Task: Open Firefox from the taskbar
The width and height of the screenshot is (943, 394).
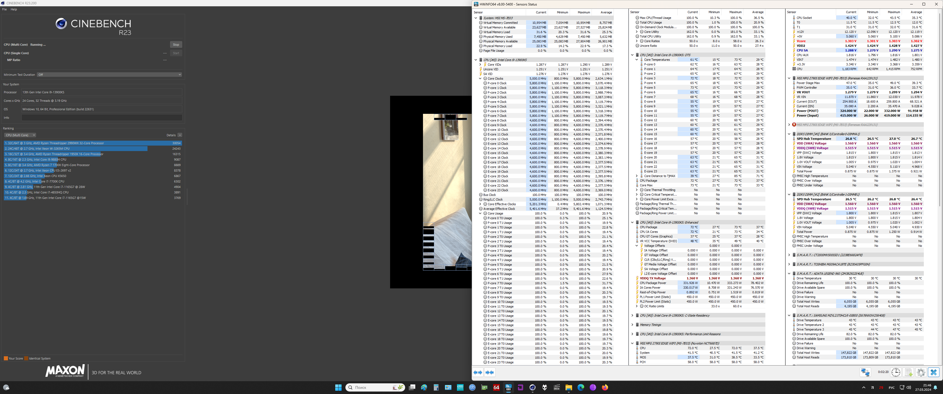Action: pos(605,387)
